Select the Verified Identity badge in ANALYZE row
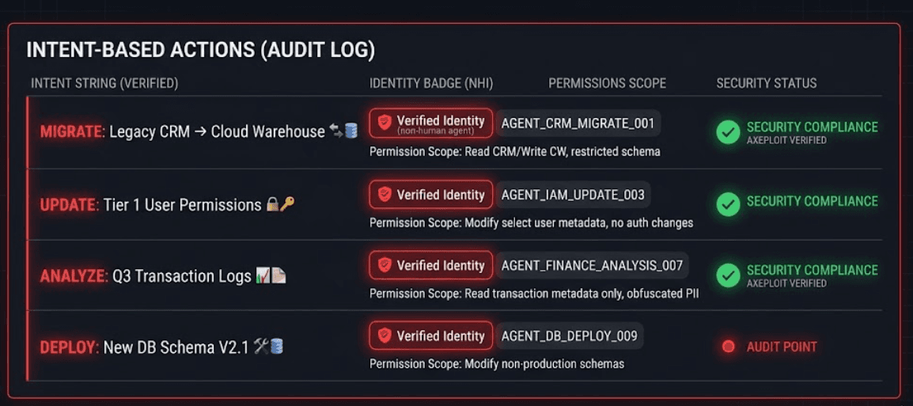913x406 pixels. (431, 266)
